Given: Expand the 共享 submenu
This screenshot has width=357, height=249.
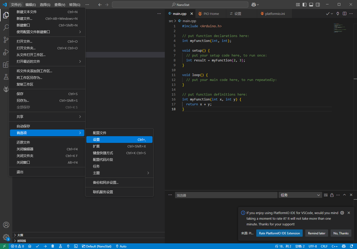Looking at the screenshot, I should (47, 117).
